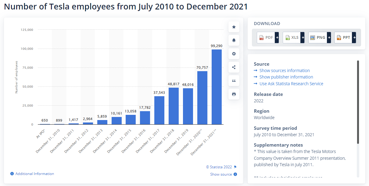
Task: Open Show publisher information link
Action: pyautogui.click(x=286, y=77)
